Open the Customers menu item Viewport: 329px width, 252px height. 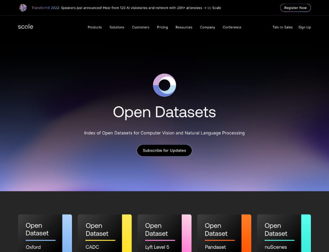[x=141, y=27]
